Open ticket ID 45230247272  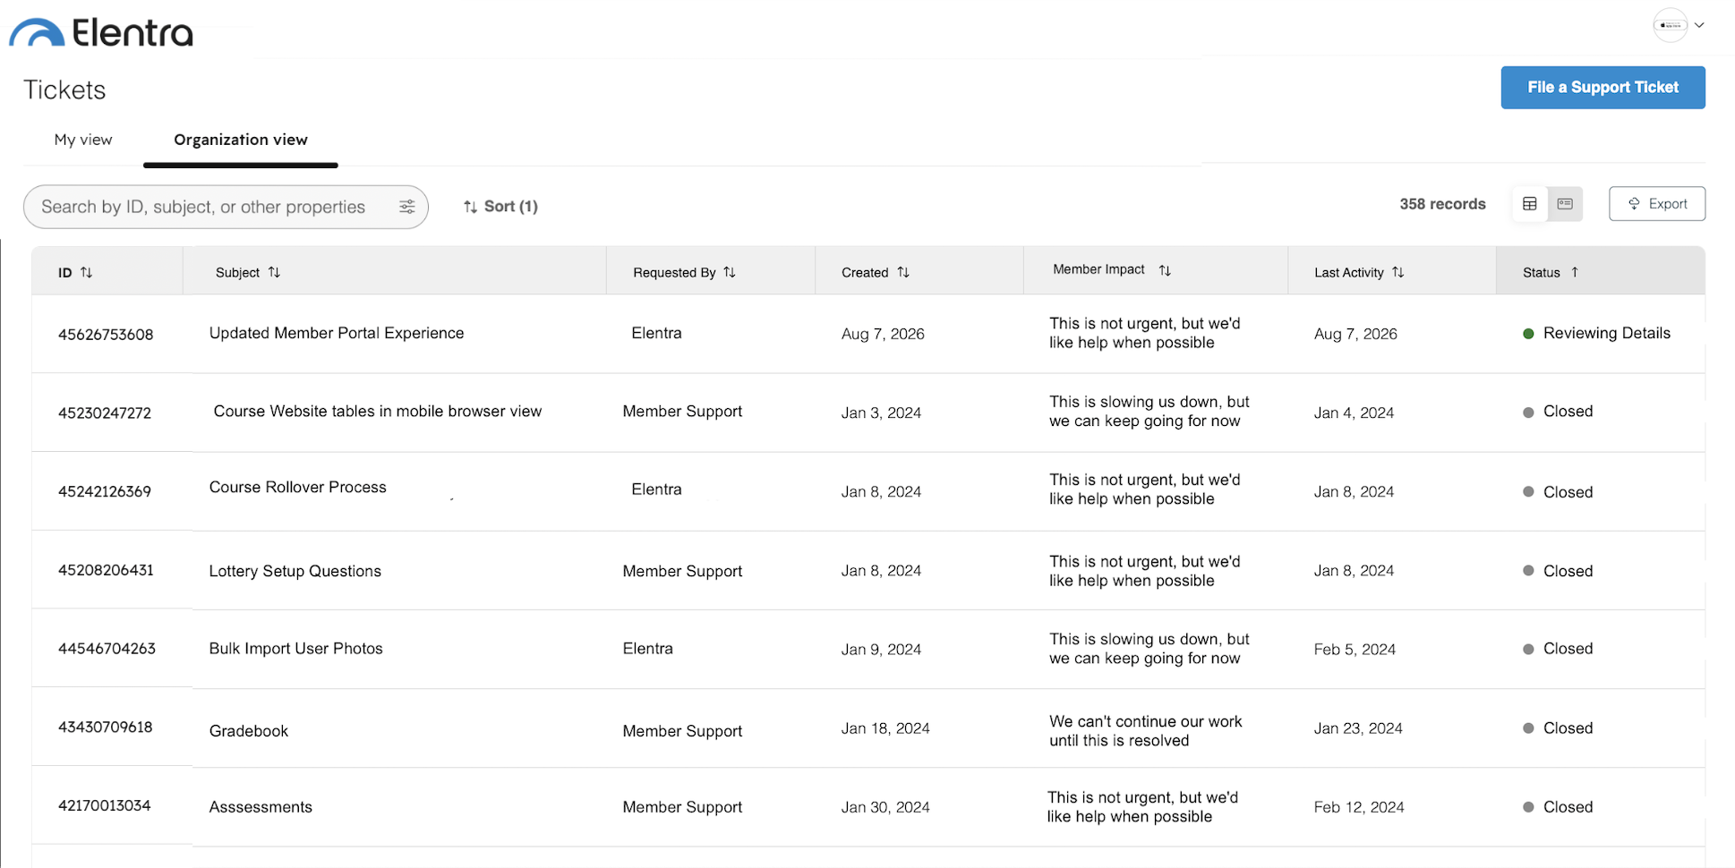[105, 413]
